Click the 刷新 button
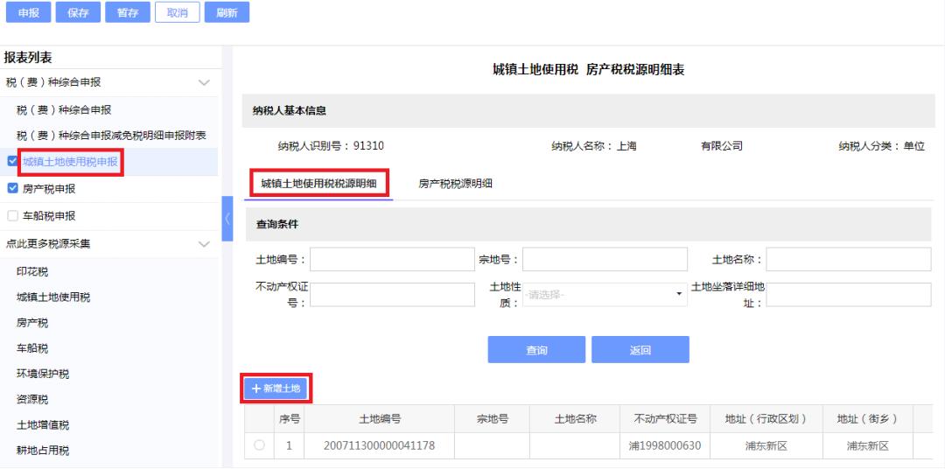 pyautogui.click(x=227, y=12)
